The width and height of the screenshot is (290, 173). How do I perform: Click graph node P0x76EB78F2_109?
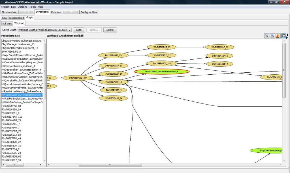(x=78, y=78)
